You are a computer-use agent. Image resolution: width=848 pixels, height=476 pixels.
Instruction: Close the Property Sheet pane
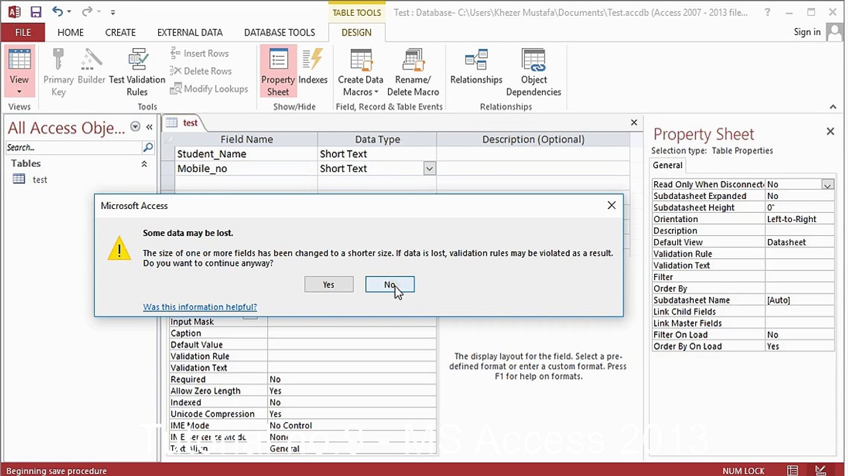tap(830, 132)
